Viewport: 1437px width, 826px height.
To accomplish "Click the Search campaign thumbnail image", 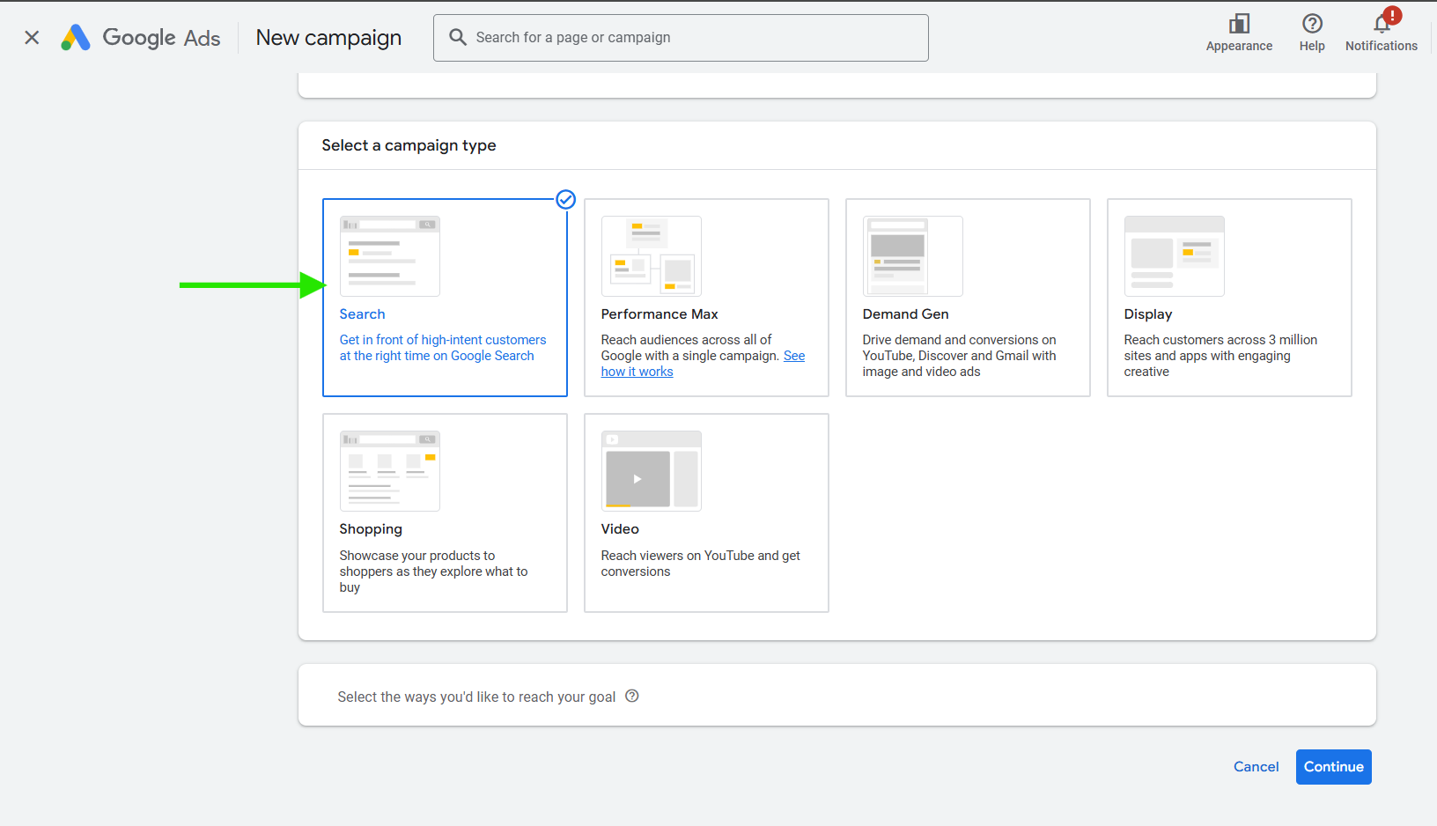I will (x=389, y=255).
